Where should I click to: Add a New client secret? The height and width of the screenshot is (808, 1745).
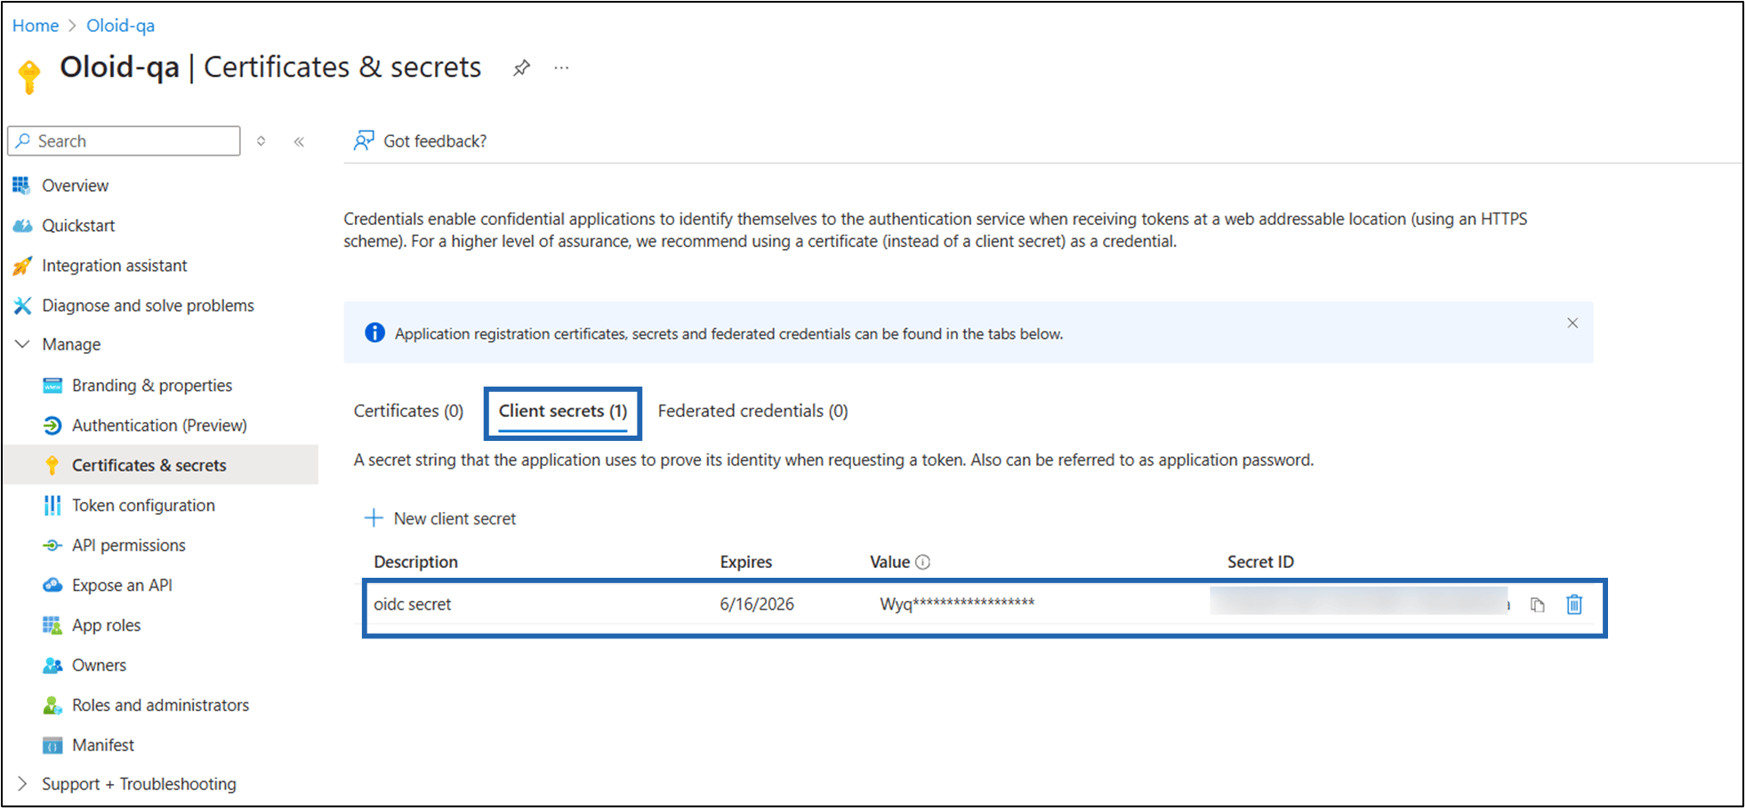pyautogui.click(x=440, y=518)
